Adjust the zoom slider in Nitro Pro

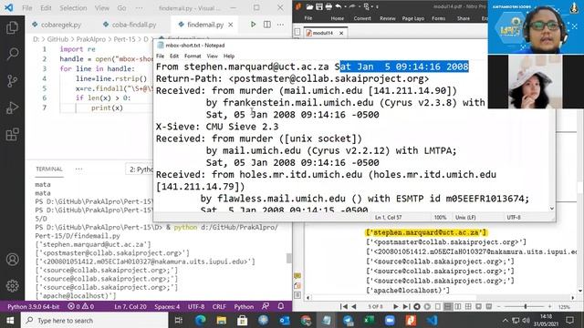pyautogui.click(x=526, y=306)
